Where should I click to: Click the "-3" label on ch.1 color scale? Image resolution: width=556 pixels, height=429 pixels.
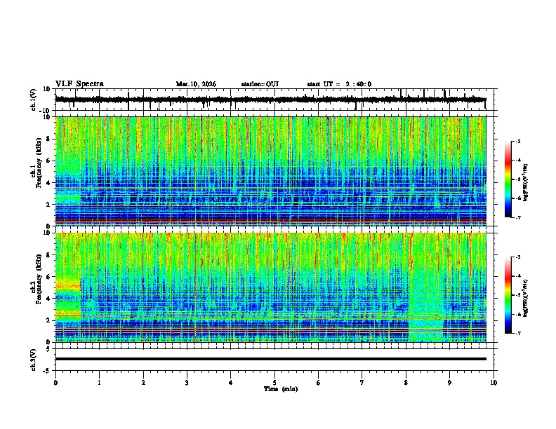tap(517, 141)
